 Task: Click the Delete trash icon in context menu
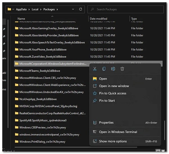(122, 69)
